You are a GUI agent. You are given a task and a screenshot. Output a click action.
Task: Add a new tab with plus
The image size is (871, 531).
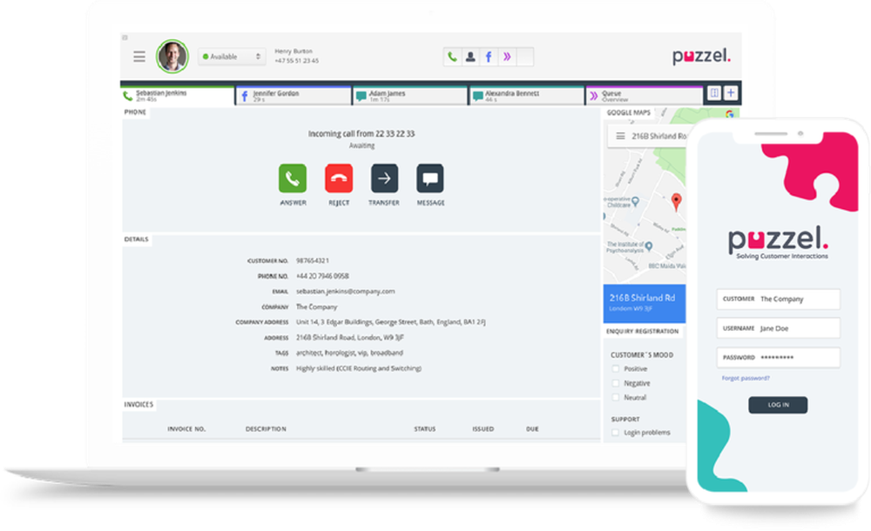pyautogui.click(x=731, y=93)
